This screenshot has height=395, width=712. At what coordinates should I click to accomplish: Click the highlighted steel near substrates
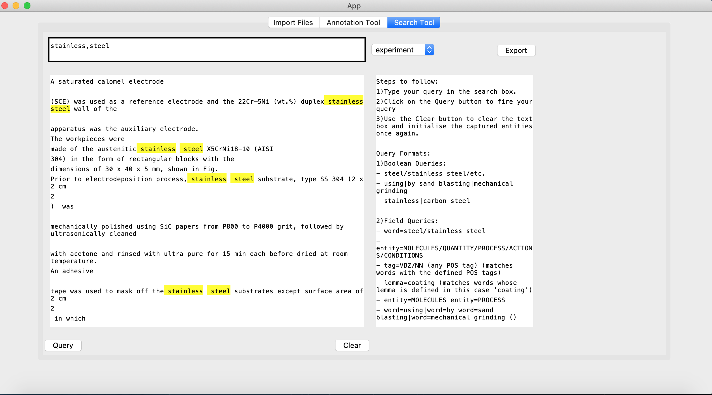(x=220, y=291)
